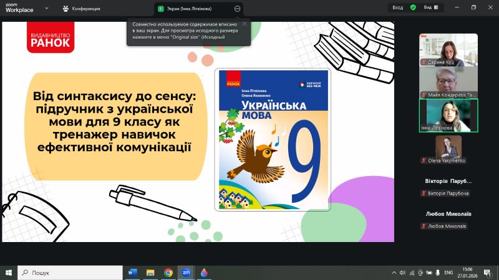The height and width of the screenshot is (280, 499).
Task: Click the Ранок publisher logo on slide
Action: [51, 37]
